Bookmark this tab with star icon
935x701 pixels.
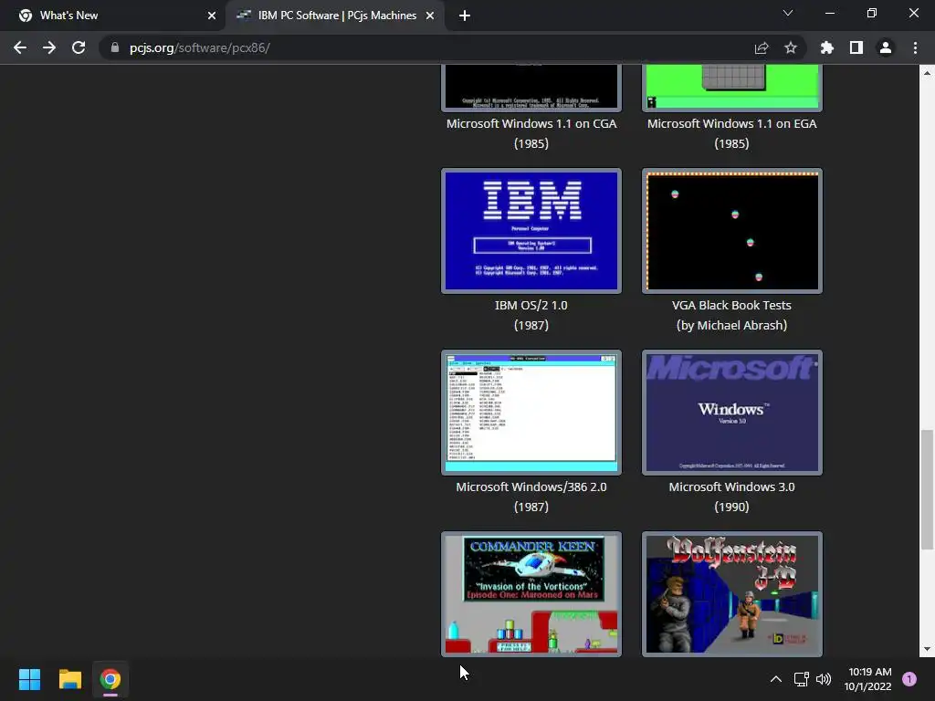[x=791, y=47]
